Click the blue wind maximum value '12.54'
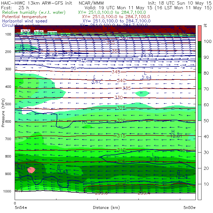The image size is (213, 213). pyautogui.click(x=182, y=177)
